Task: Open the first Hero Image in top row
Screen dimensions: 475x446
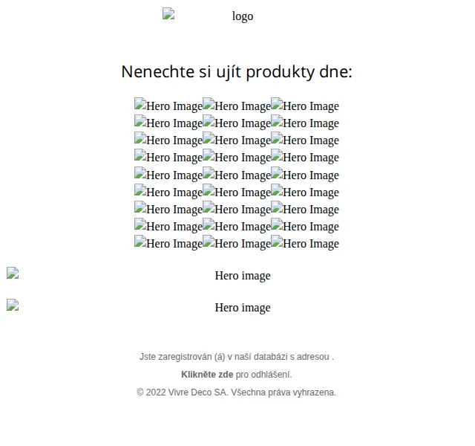Action: tap(168, 106)
